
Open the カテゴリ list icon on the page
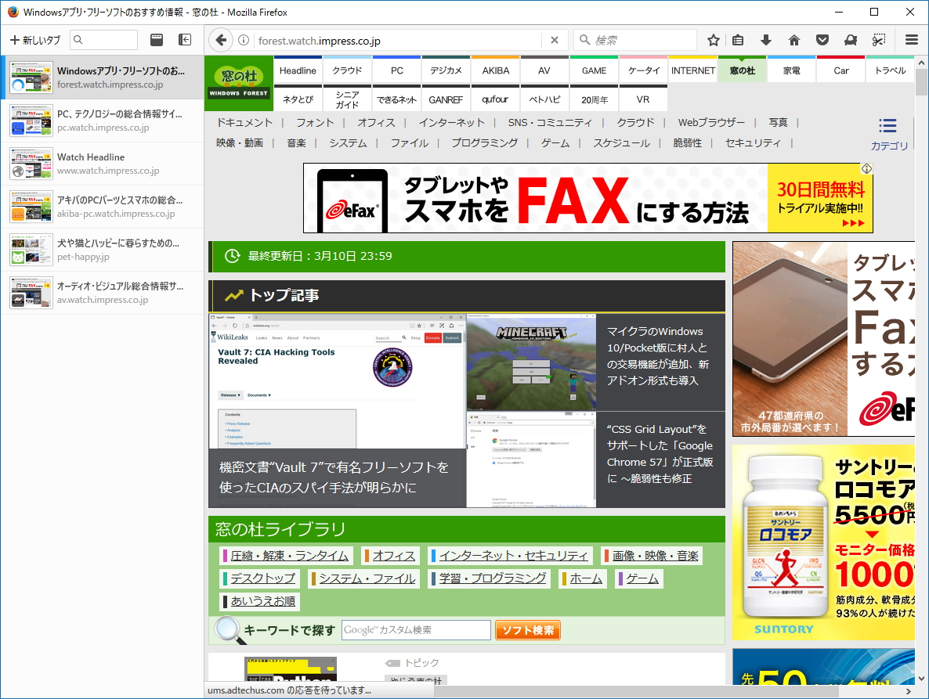(887, 125)
